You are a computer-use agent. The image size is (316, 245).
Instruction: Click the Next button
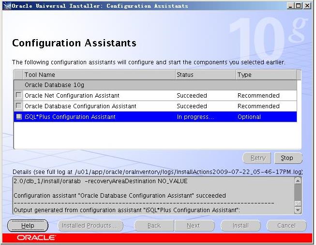coord(194,226)
